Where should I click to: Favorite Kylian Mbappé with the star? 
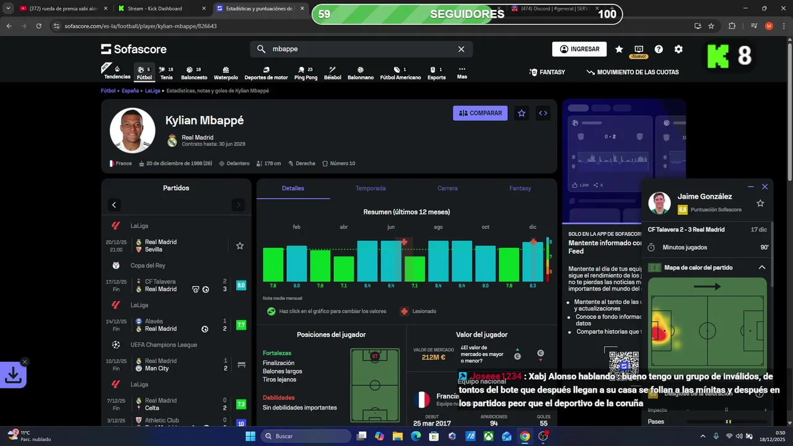tap(522, 113)
